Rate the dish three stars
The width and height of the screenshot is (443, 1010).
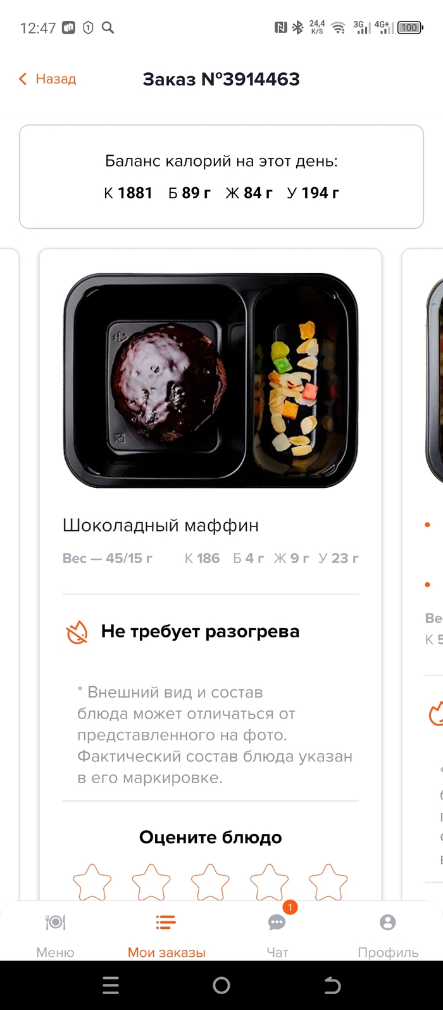tap(210, 882)
